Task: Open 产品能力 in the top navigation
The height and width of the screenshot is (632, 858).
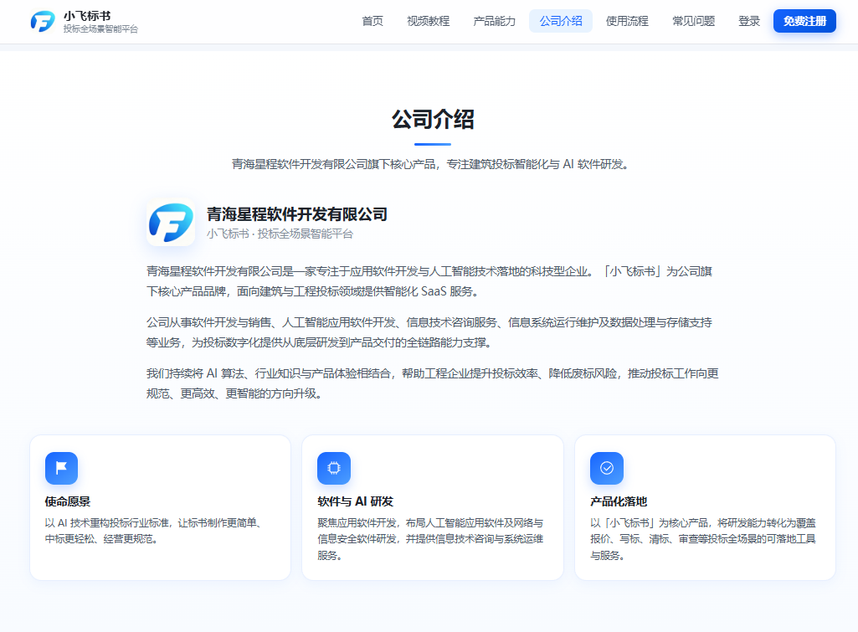Action: click(x=494, y=21)
